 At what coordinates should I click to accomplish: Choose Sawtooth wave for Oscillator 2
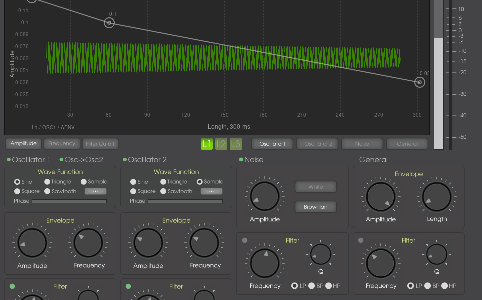point(163,191)
